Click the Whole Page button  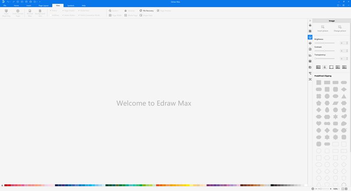[x=131, y=15]
